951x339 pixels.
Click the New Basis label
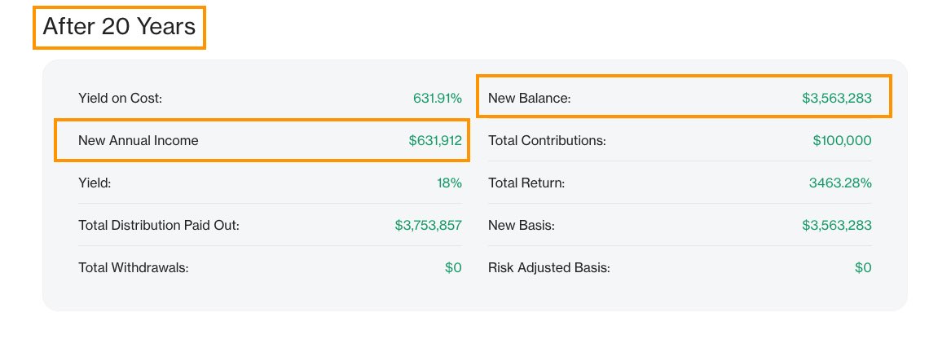522,225
